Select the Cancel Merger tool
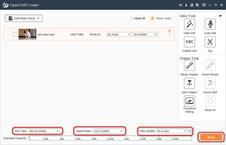The height and width of the screenshot is (145, 226). (210, 65)
